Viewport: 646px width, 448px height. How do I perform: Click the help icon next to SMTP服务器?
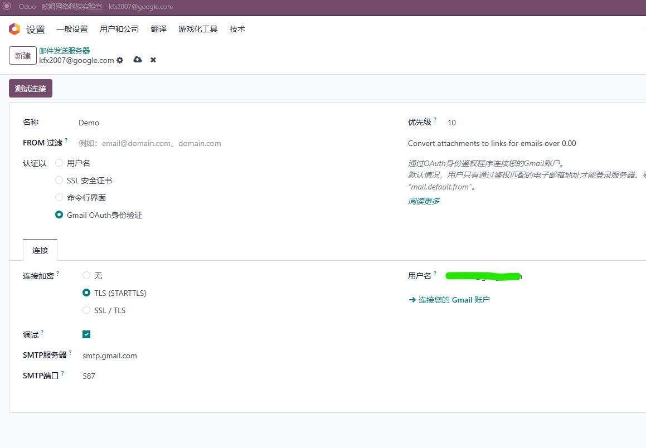(70, 353)
